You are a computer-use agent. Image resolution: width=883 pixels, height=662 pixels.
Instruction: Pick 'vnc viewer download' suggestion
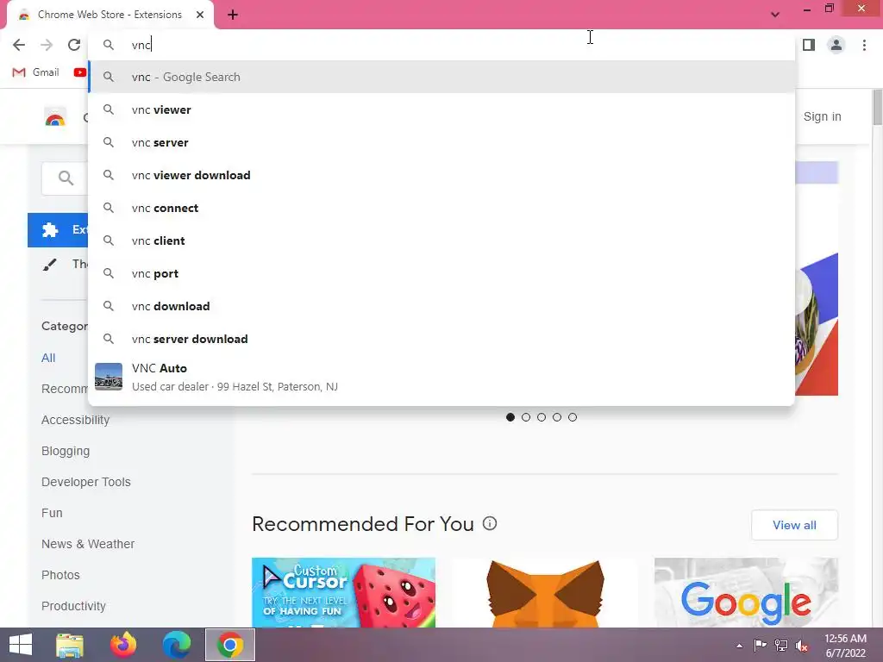pos(441,175)
